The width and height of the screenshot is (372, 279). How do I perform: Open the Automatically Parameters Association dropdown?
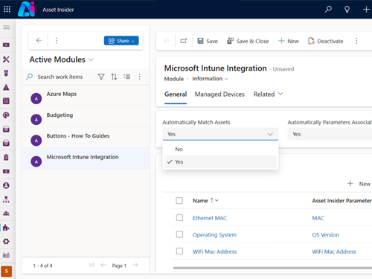pyautogui.click(x=330, y=134)
